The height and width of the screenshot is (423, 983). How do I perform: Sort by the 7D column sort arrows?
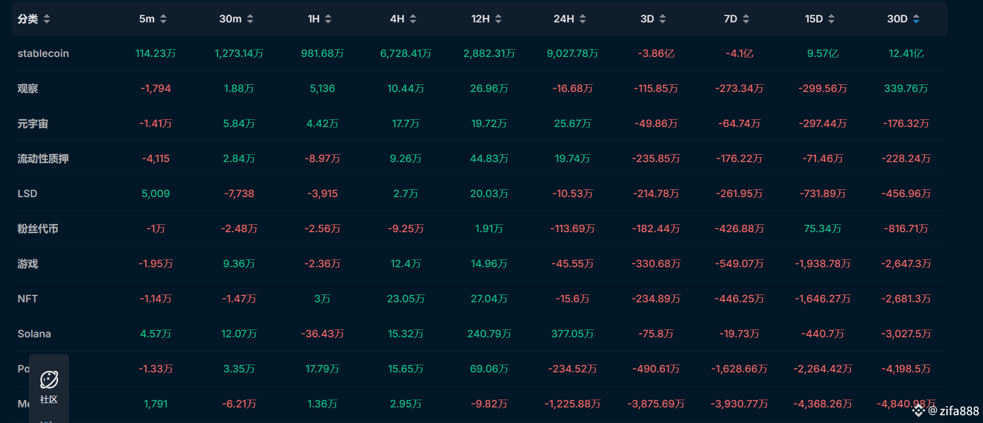[746, 19]
